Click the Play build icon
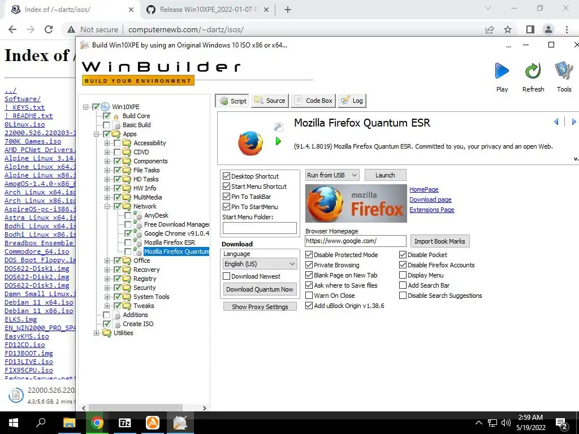This screenshot has width=579, height=434. [502, 71]
